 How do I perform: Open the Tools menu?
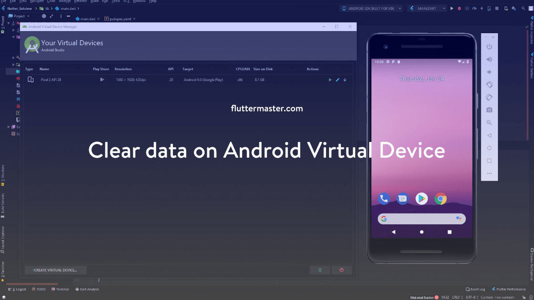click(116, 1)
